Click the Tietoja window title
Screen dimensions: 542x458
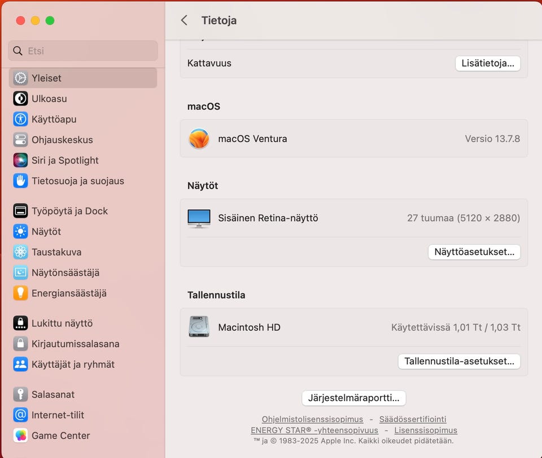[x=219, y=20]
